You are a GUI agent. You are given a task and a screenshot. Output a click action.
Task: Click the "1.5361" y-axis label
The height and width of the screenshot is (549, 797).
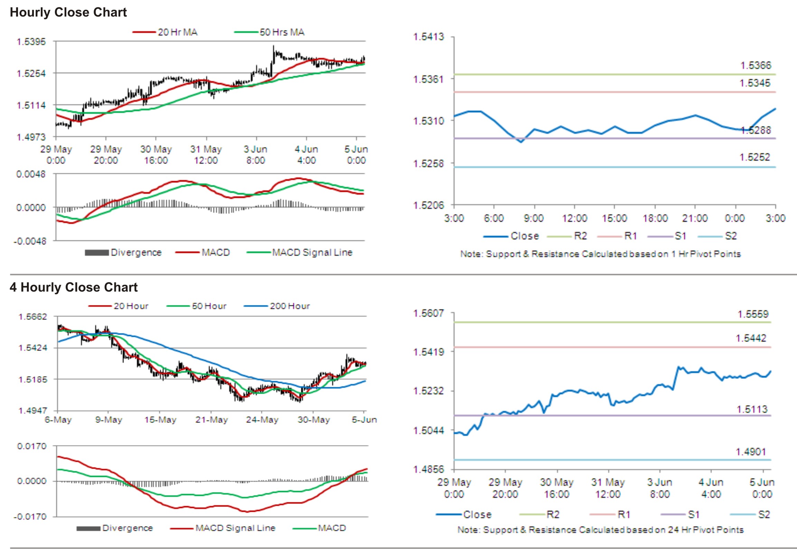tap(429, 79)
